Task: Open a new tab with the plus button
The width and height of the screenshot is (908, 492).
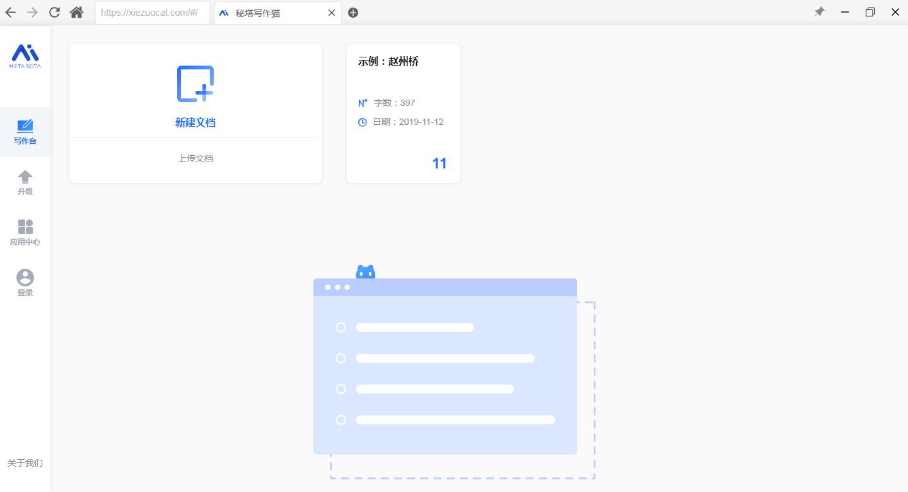Action: pyautogui.click(x=353, y=12)
